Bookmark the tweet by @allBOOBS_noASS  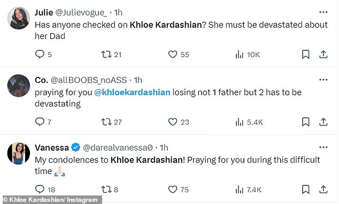point(305,122)
